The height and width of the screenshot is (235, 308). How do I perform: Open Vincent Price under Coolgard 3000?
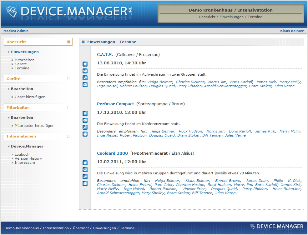(194, 189)
